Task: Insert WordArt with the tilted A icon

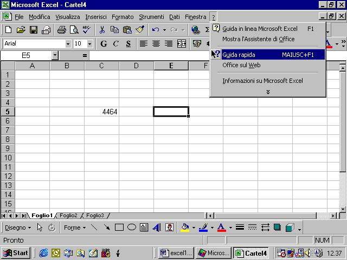Action: [x=157, y=227]
